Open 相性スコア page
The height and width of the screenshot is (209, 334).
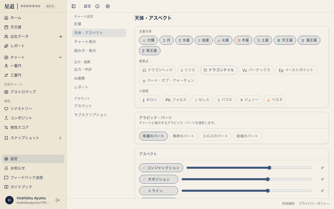(x=33, y=127)
